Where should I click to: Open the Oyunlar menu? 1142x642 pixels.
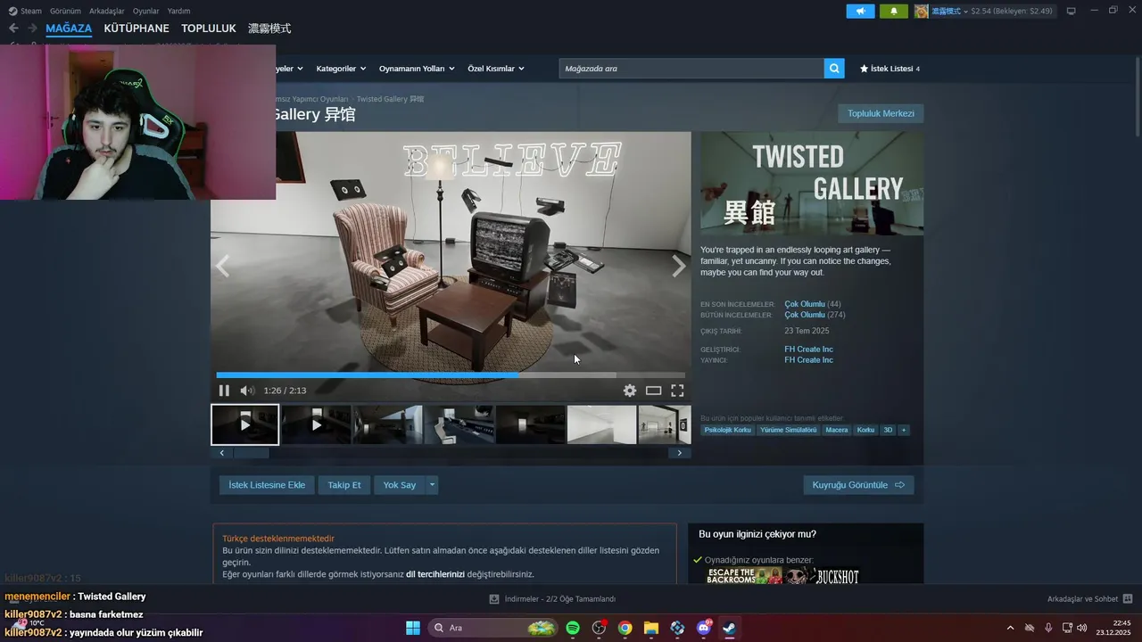(x=146, y=11)
